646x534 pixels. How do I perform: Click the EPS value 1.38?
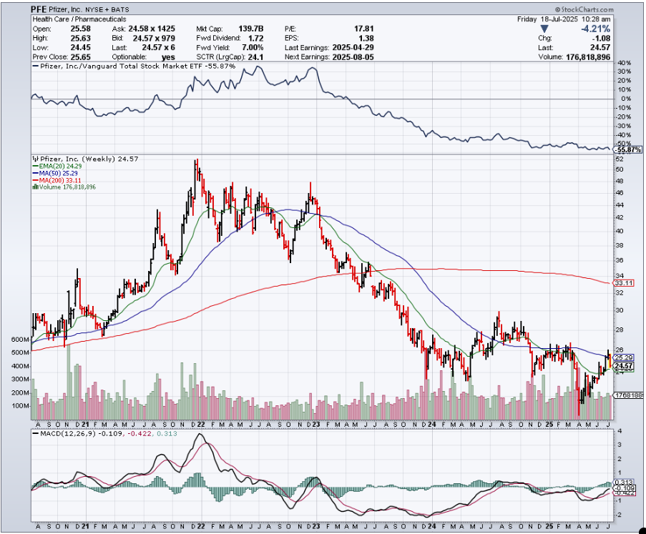click(366, 38)
